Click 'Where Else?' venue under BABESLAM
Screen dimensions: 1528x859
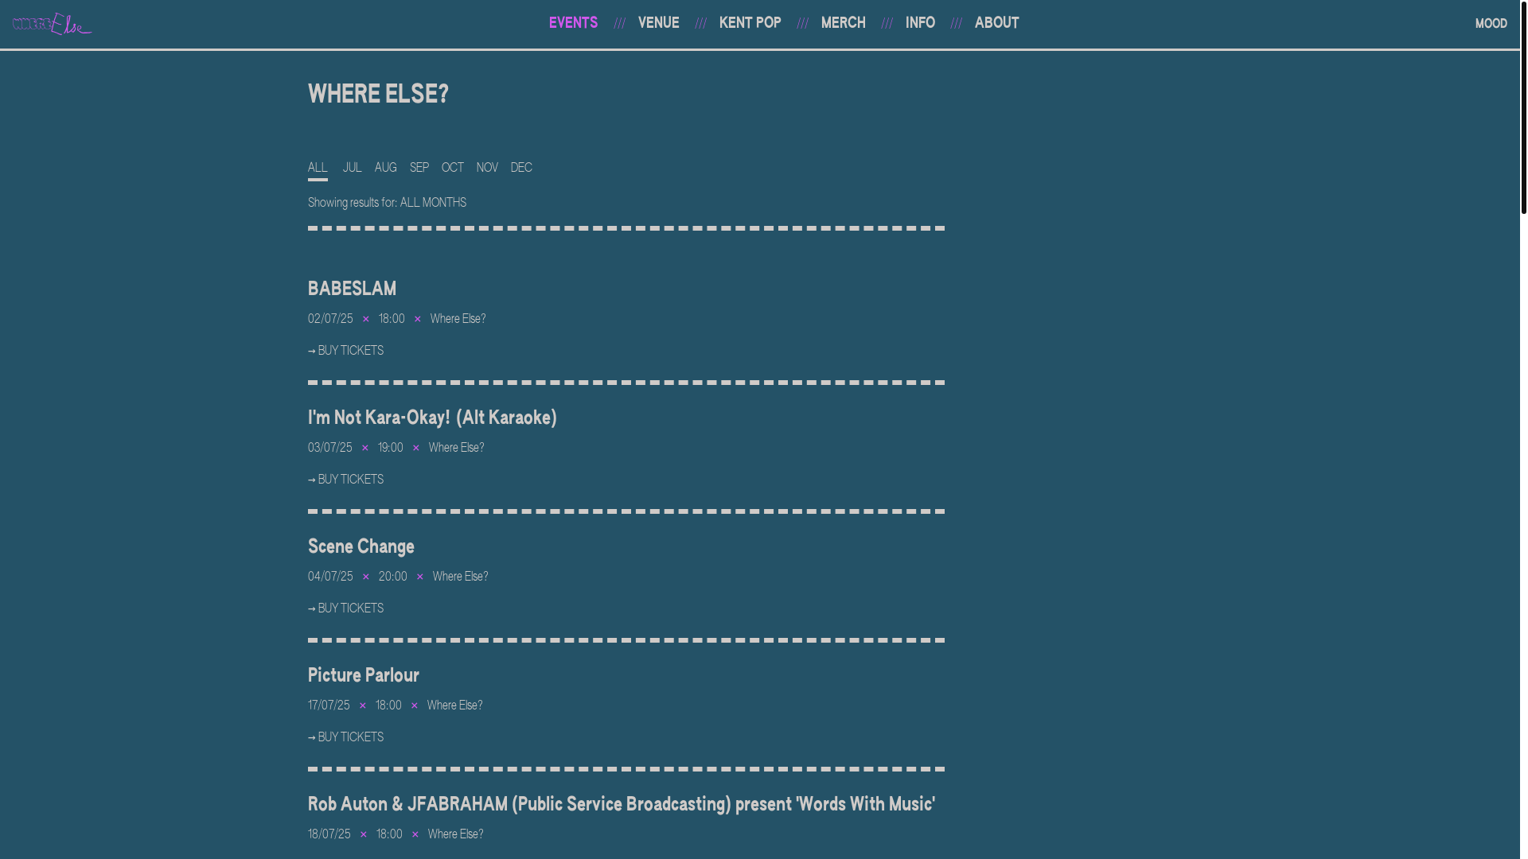(458, 319)
